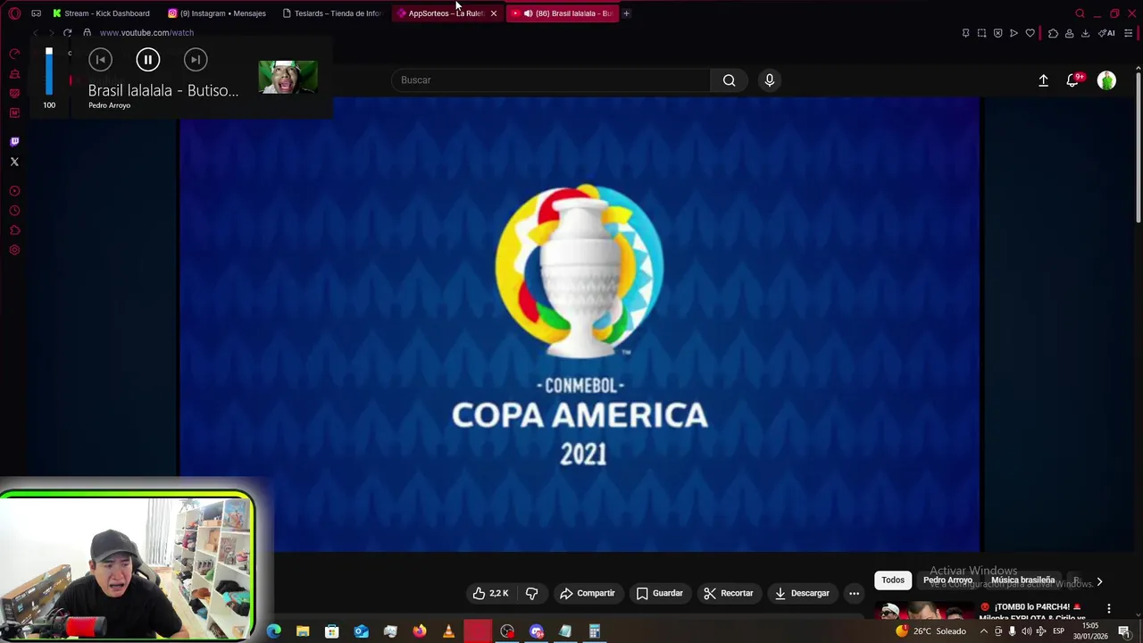Click the www.youtube.com/watch address bar
The width and height of the screenshot is (1143, 643).
pos(146,33)
